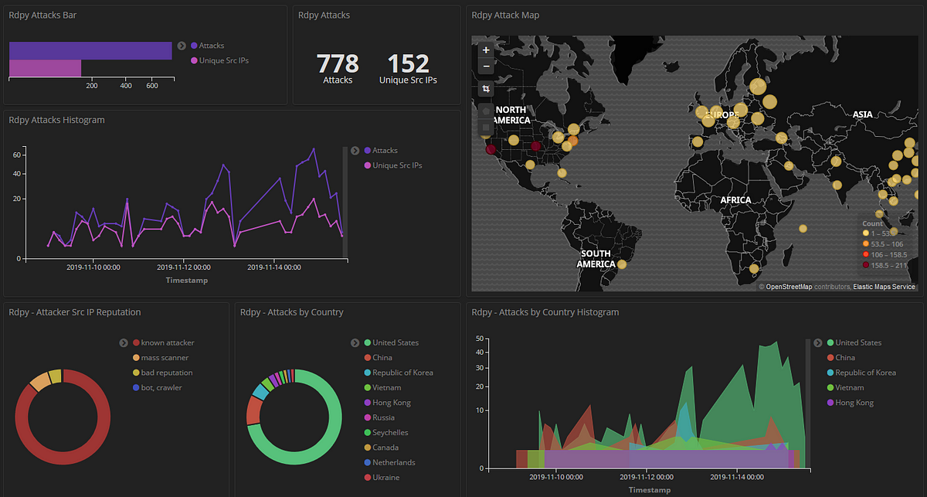This screenshot has height=497, width=927.
Task: Toggle 'mass scanner' legend entry
Action: (164, 358)
